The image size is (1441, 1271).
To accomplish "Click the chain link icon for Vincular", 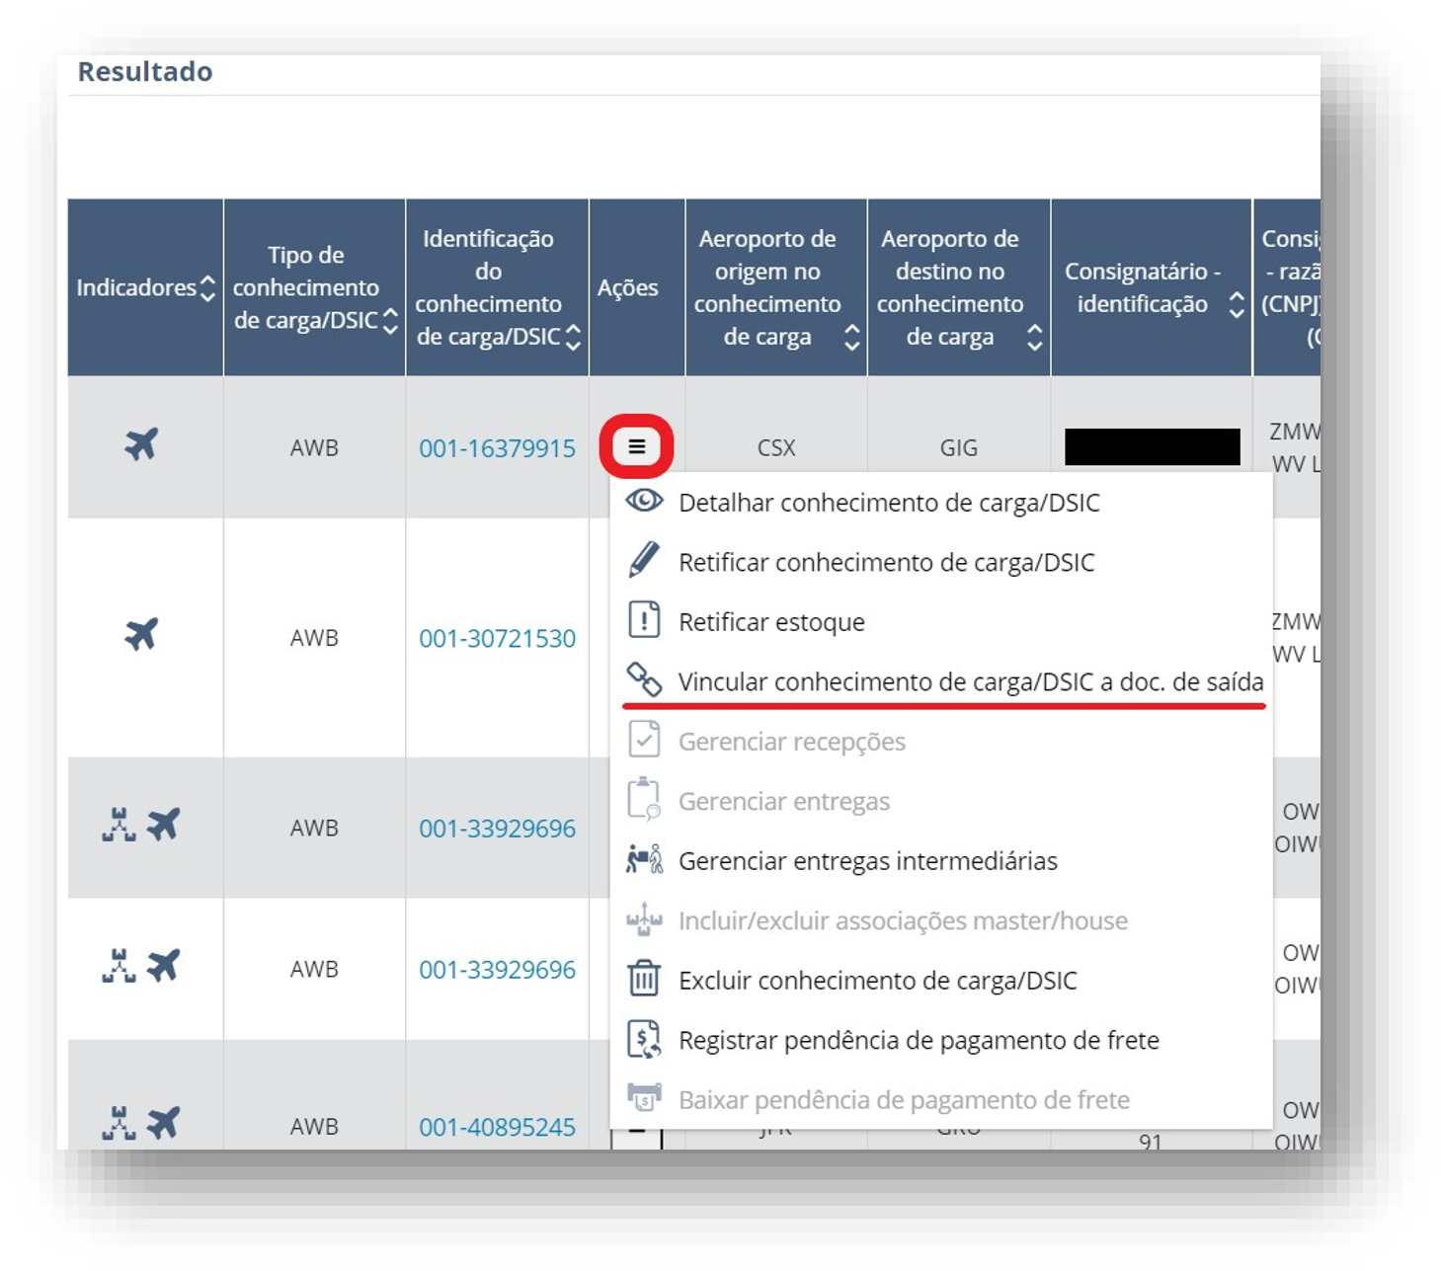I will [x=644, y=679].
